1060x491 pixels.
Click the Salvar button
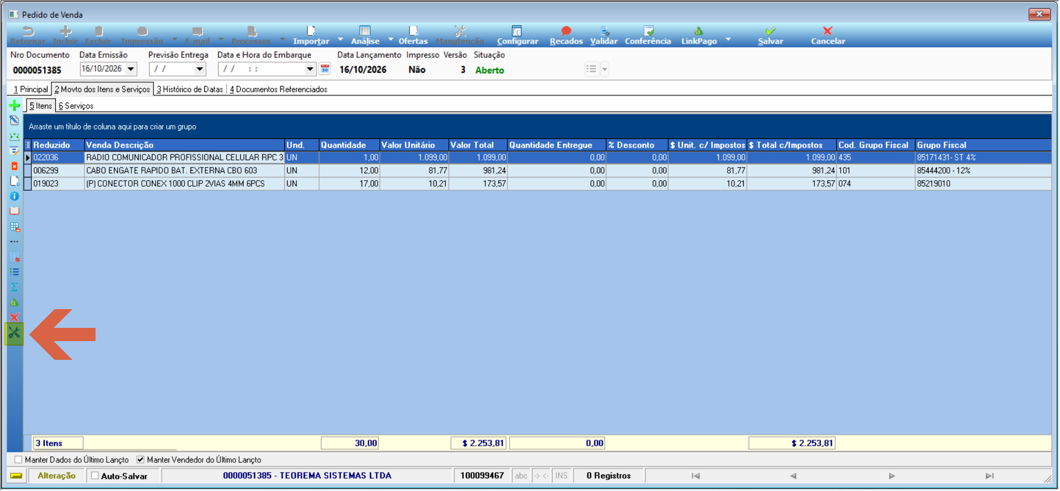(x=771, y=36)
